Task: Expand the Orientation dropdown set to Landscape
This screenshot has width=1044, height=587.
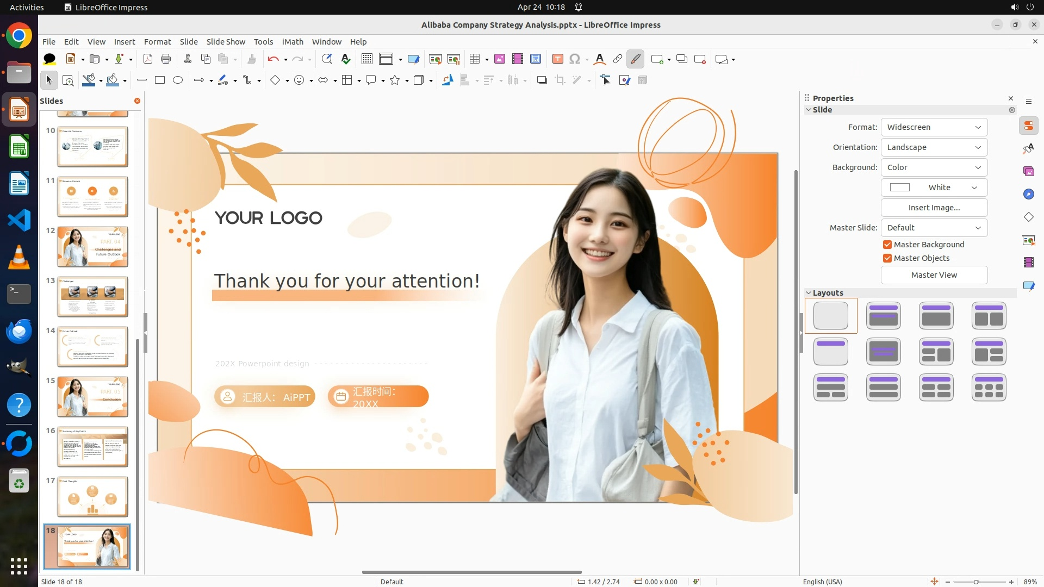Action: 934,147
